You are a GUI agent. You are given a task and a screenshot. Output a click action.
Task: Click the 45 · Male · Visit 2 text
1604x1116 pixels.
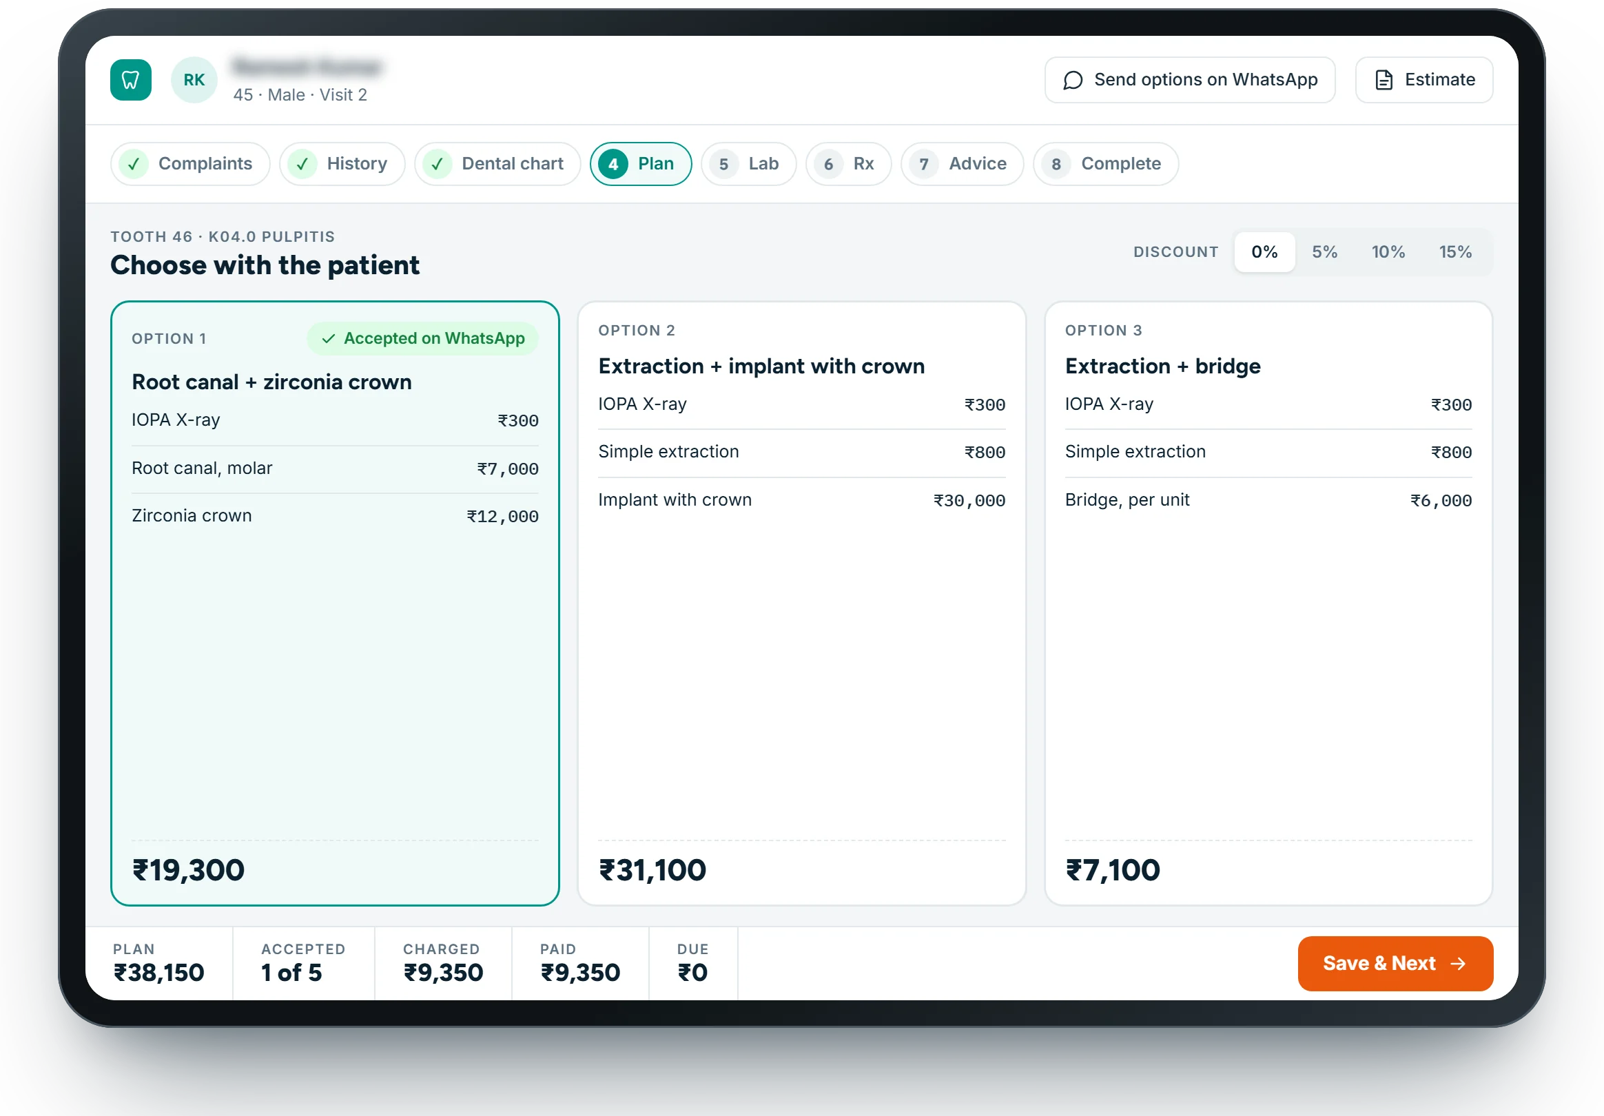point(300,95)
